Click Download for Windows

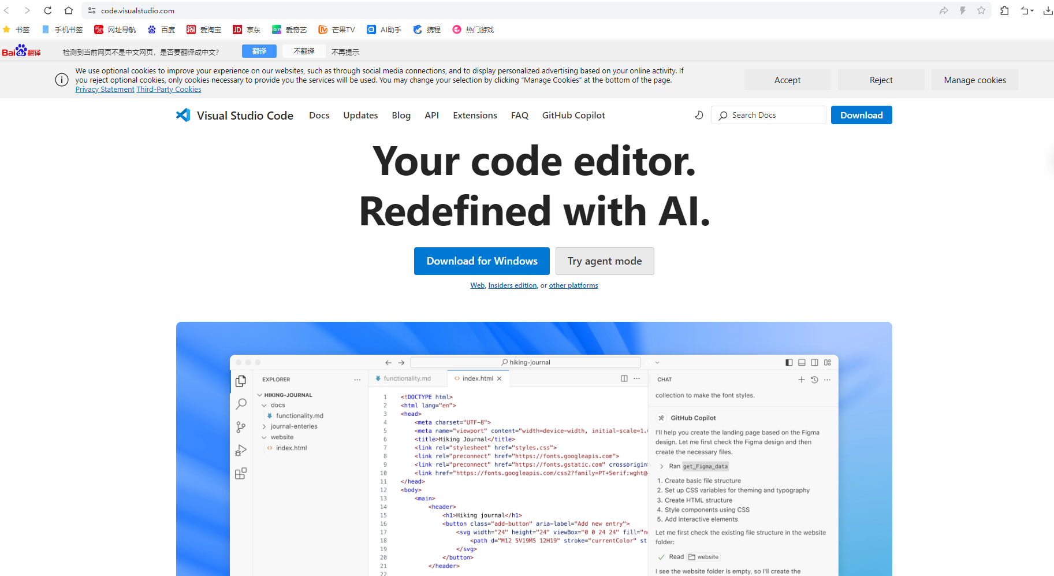click(482, 261)
